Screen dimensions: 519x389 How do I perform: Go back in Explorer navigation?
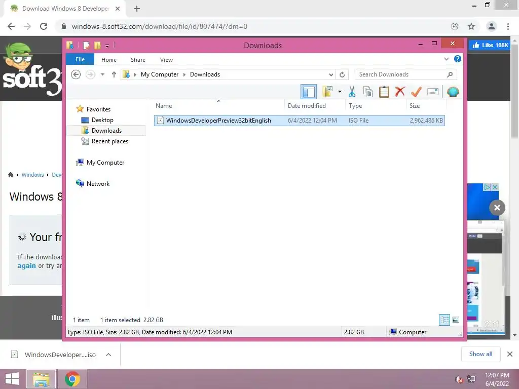tap(76, 74)
